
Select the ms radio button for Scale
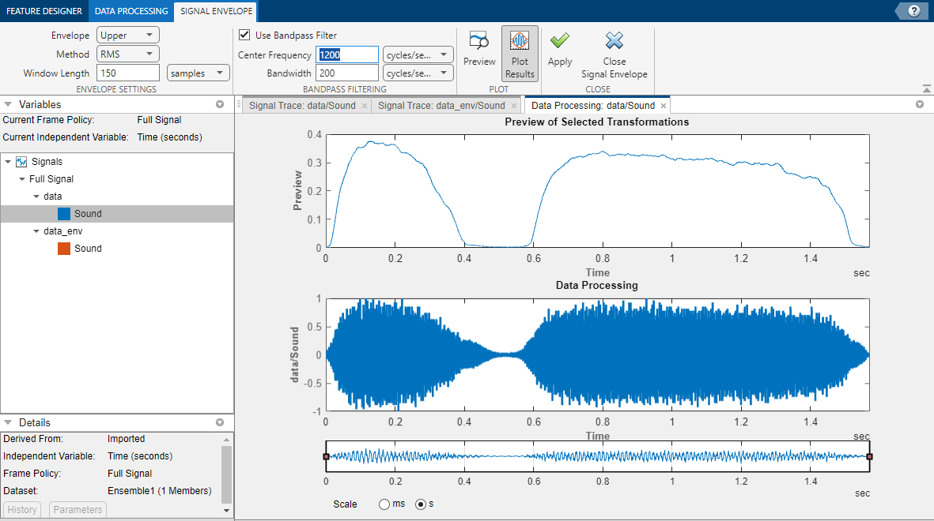click(384, 504)
